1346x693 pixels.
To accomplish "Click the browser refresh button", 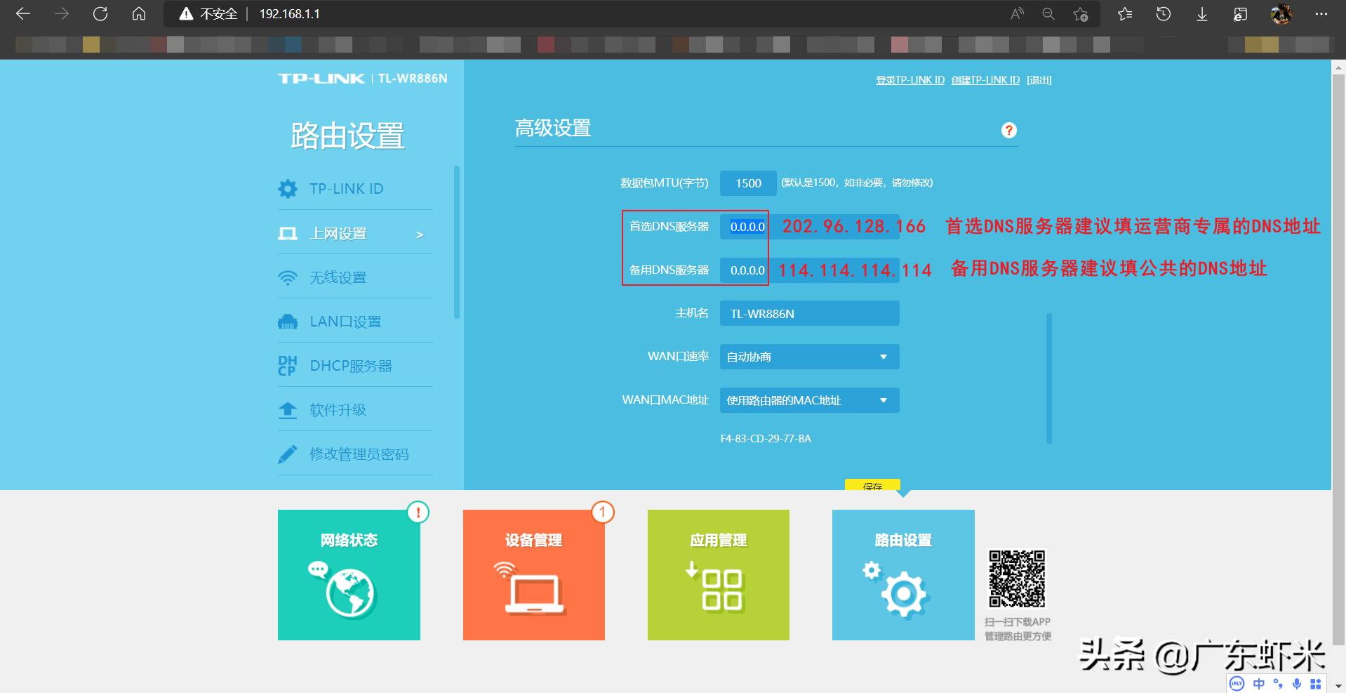I will pos(100,14).
